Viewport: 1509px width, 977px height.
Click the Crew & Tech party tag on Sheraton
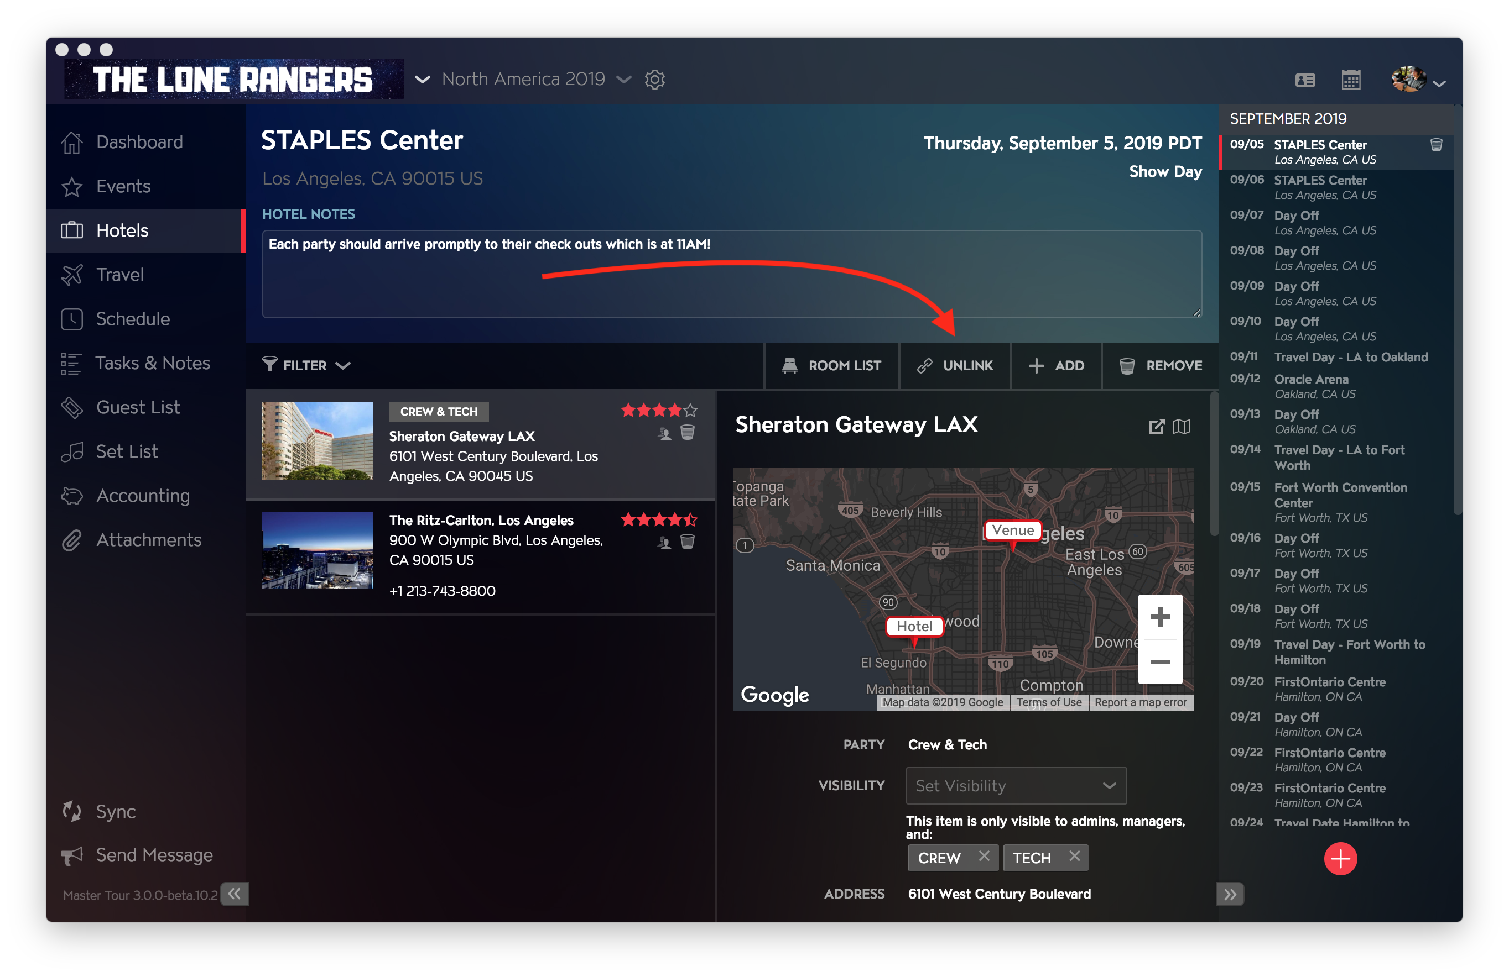439,412
